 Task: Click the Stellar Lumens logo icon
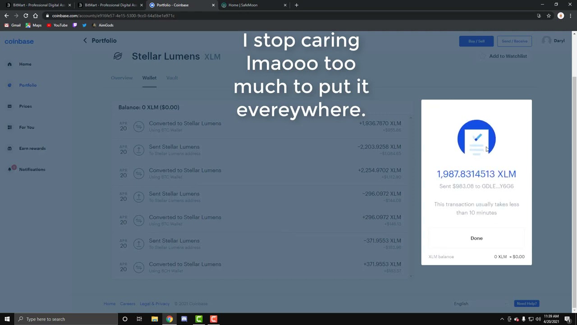coord(118,56)
